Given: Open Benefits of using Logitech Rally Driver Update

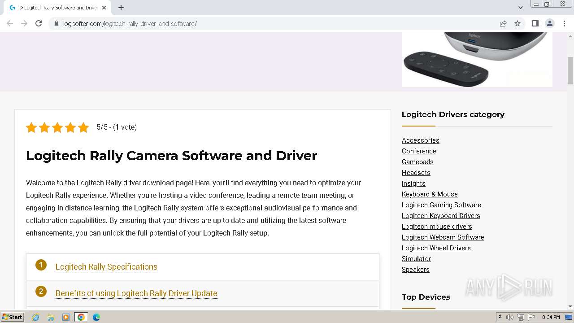Looking at the screenshot, I should click(136, 293).
